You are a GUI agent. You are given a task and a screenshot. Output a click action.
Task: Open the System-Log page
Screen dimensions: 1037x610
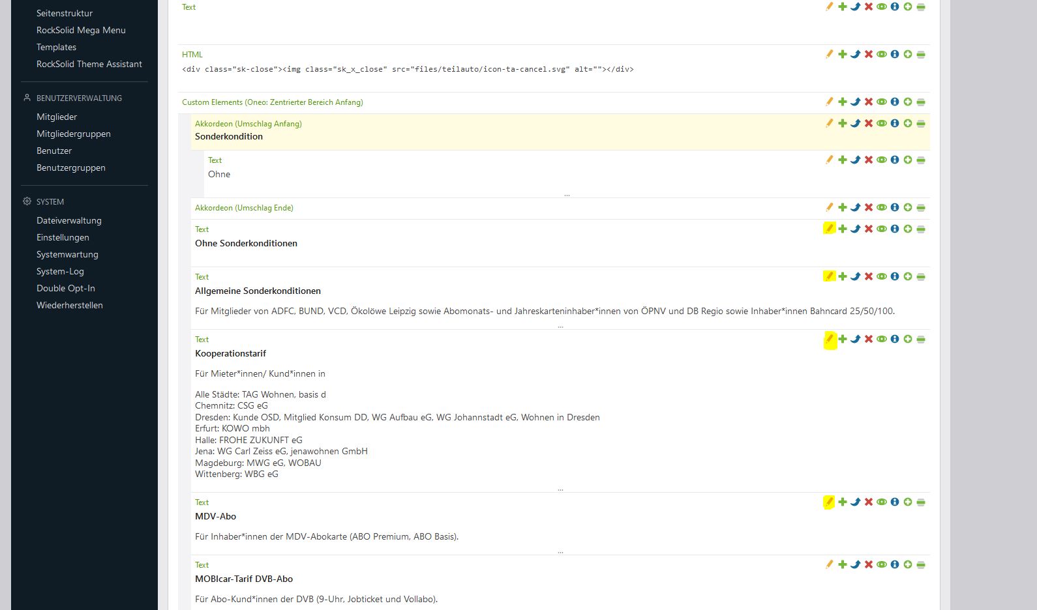[60, 271]
